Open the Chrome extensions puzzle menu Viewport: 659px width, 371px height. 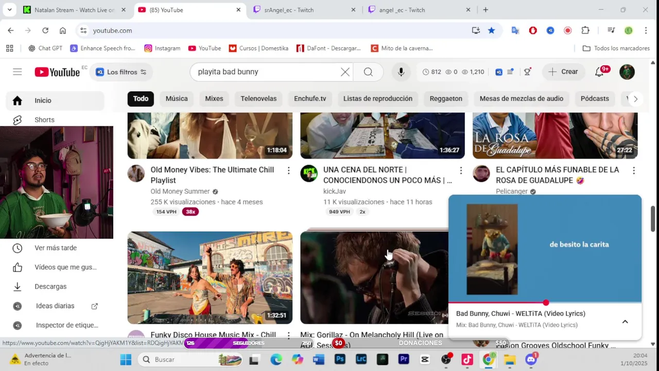(585, 30)
